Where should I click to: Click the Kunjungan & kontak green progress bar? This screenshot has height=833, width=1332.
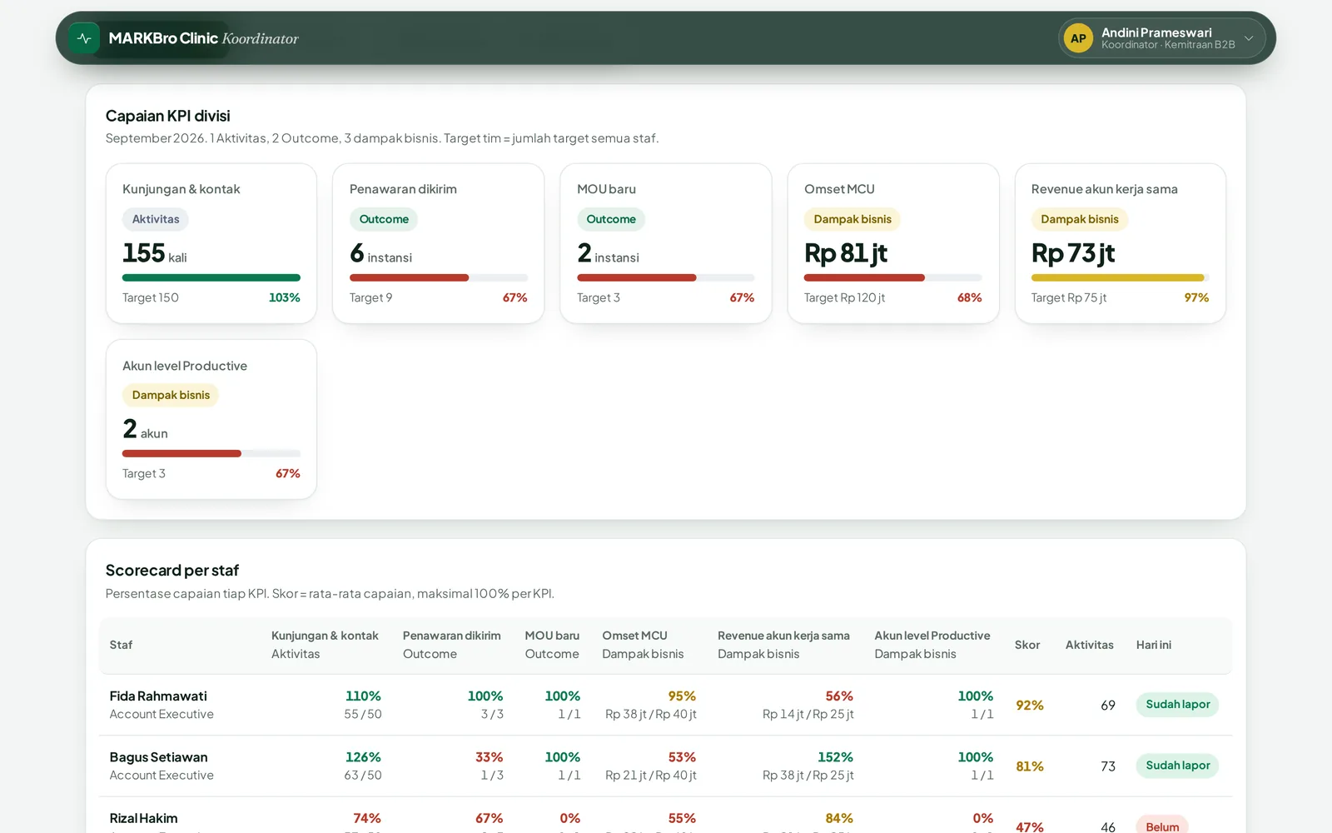coord(211,277)
